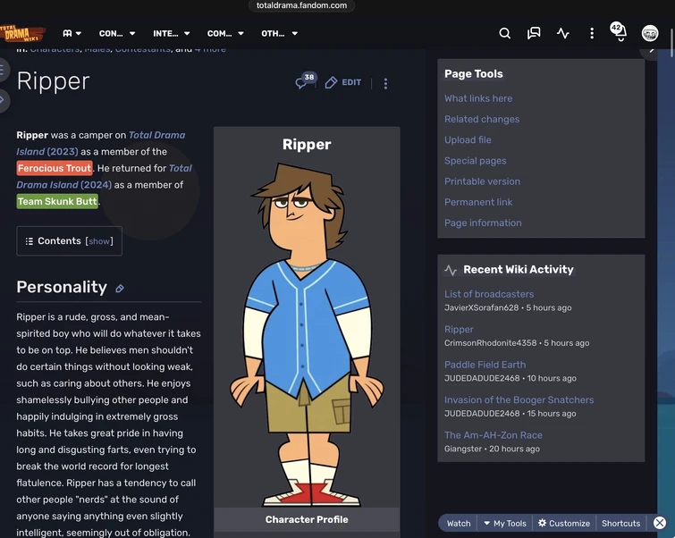Open Ripper in recent activity
The width and height of the screenshot is (675, 538).
pos(459,329)
